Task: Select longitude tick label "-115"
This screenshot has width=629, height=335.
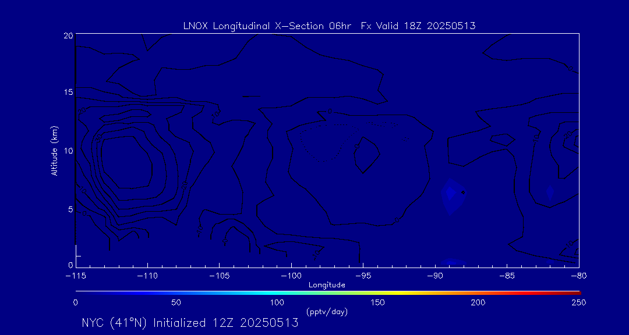Action: click(x=75, y=277)
